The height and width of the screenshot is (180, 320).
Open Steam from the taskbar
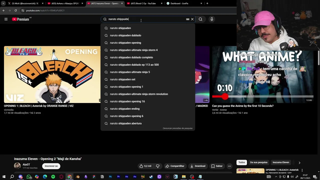151,177
